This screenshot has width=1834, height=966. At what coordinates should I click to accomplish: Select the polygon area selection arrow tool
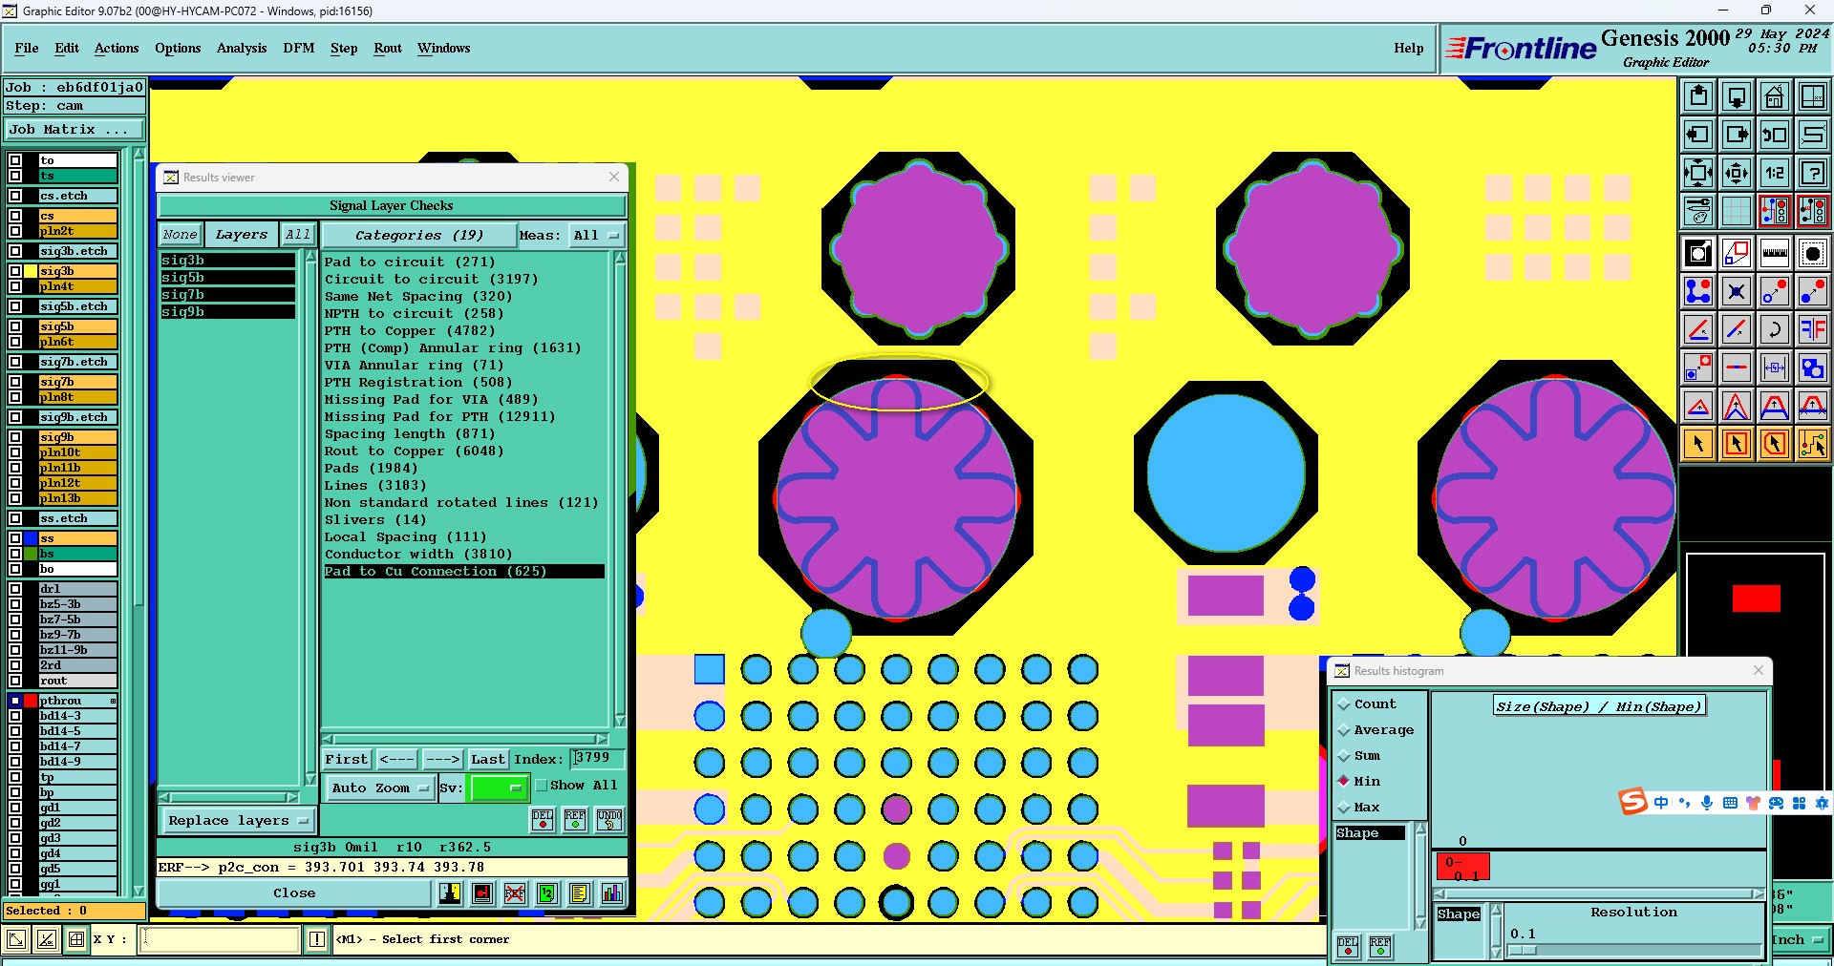(1775, 444)
